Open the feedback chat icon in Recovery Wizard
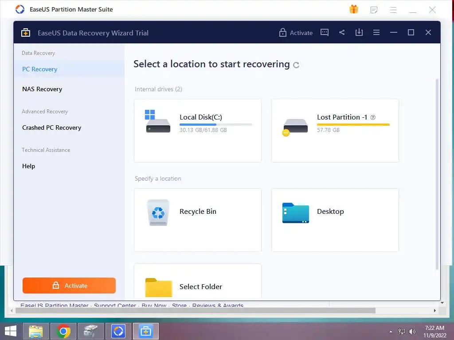 point(324,32)
